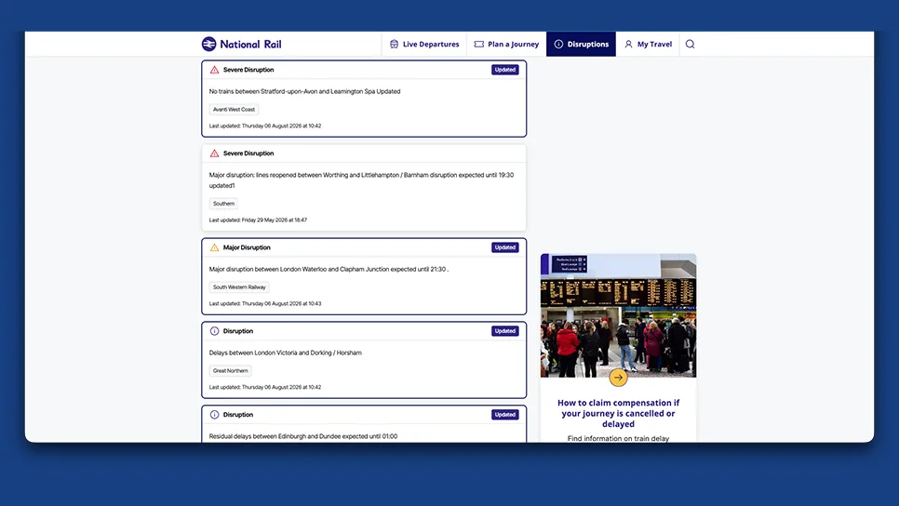Click the Disruptions info icon in the navbar

tap(558, 44)
